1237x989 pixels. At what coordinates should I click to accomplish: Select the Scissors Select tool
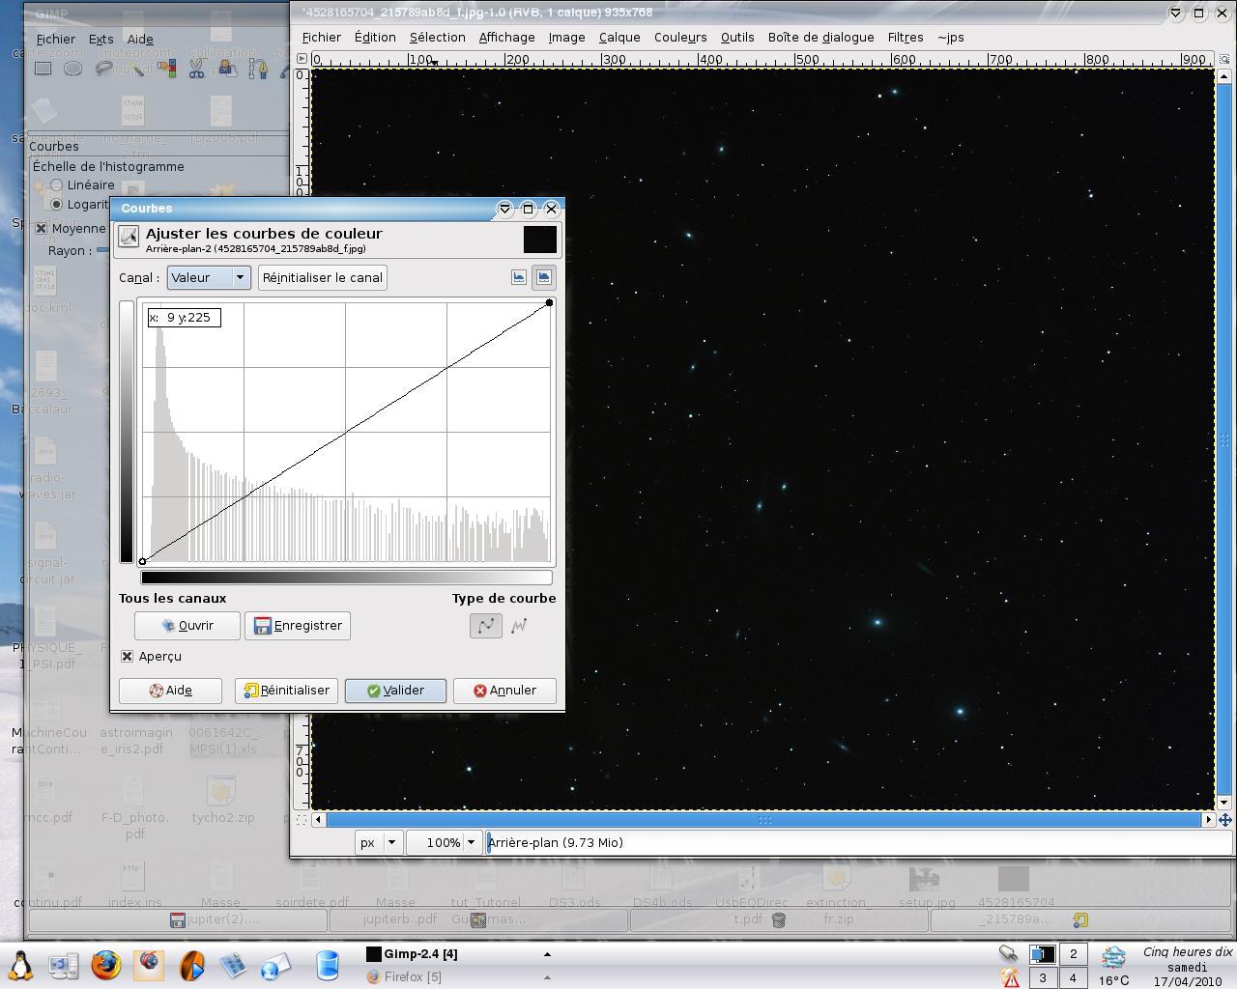pos(197,69)
